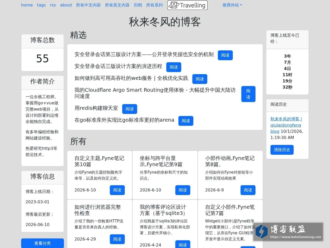The image size is (330, 248).
Task: Click title 自定义小部件,Fyne笔记第7篇
Action: coord(230,210)
